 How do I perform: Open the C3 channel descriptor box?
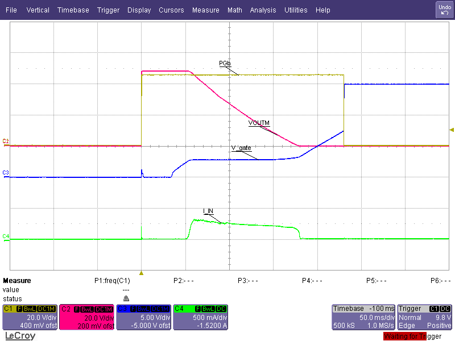[144, 317]
